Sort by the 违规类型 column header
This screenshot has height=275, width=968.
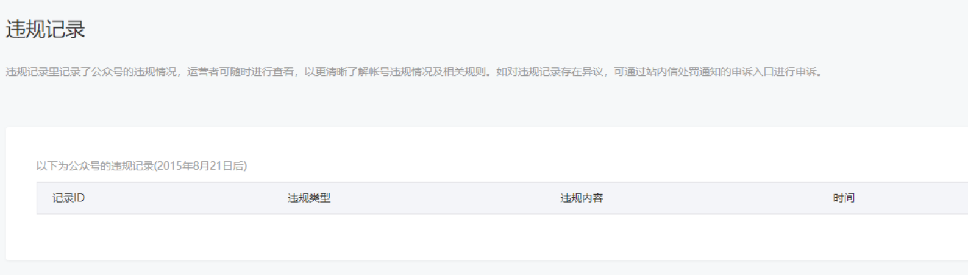tap(309, 198)
